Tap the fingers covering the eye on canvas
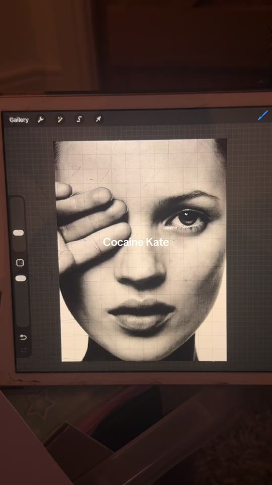This screenshot has width=272, height=485. pos(93,223)
